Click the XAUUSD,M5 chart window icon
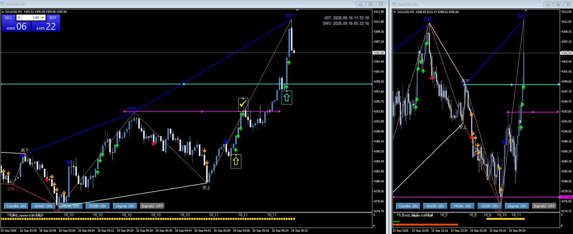 pyautogui.click(x=395, y=5)
